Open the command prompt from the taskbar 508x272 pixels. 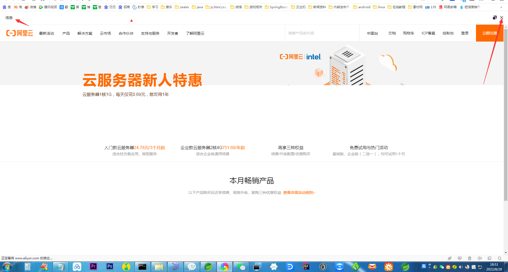(143, 267)
